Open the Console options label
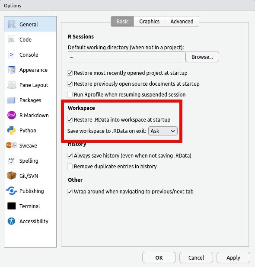This screenshot has height=267, width=255. click(29, 55)
